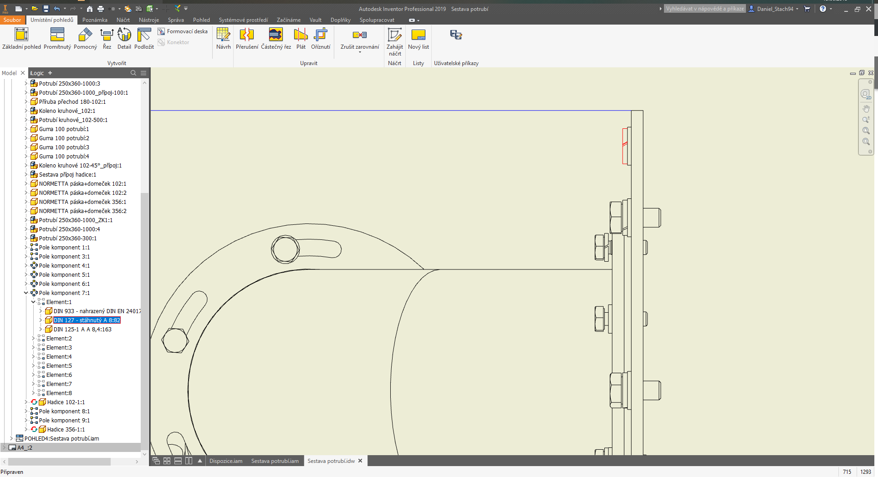Close the Sestava potrubí.idw tab
Screen dimensions: 878x477
(360, 461)
